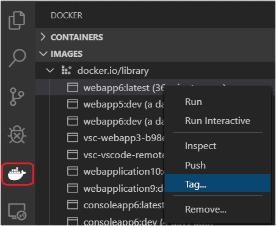This screenshot has height=226, width=276.
Task: Click the registry icon beside docker.io/library
Action: click(x=67, y=70)
